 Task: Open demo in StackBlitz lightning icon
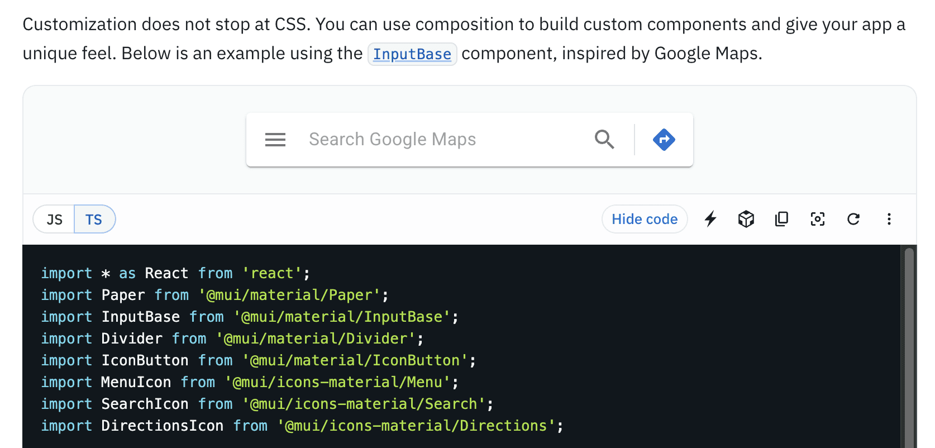point(710,219)
